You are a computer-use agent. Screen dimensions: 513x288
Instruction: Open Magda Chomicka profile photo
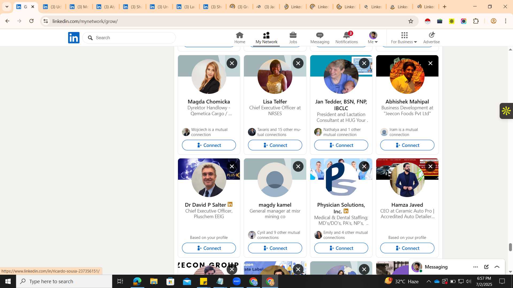(209, 77)
